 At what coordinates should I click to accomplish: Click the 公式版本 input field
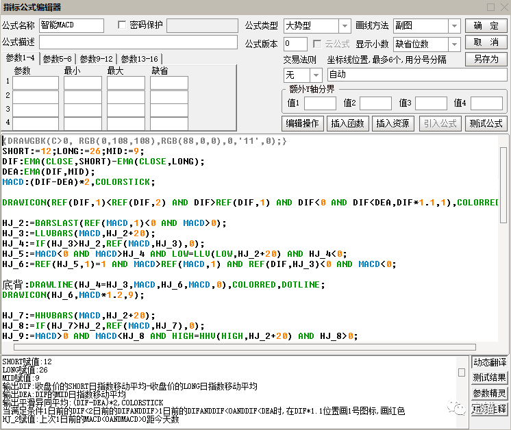pos(295,44)
